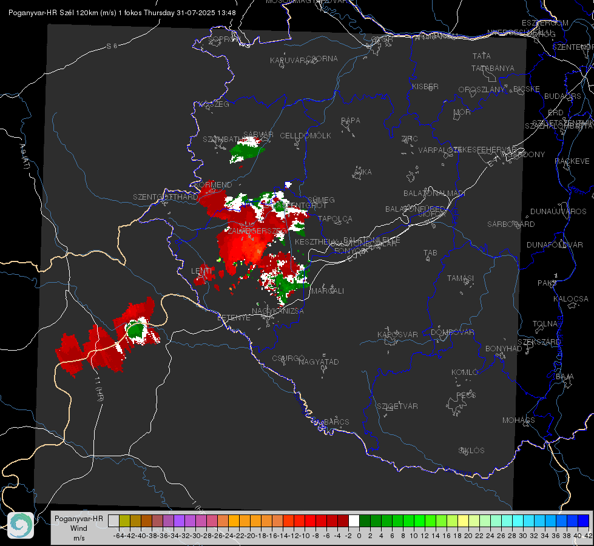This screenshot has height=546, width=594.
Task: Click the TAPOLCA label
Action: tap(336, 218)
